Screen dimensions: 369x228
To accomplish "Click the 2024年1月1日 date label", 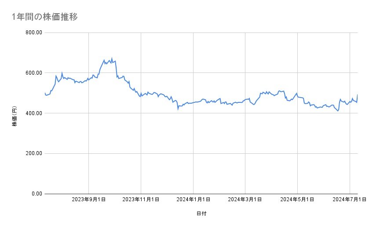I will (x=194, y=200).
